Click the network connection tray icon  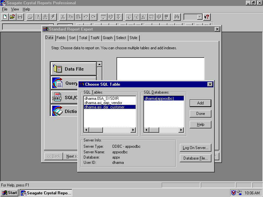tap(239, 193)
